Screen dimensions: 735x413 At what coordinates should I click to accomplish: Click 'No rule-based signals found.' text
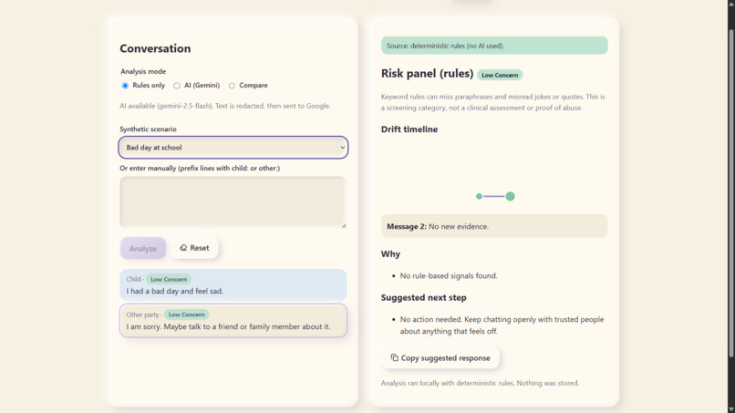click(449, 275)
